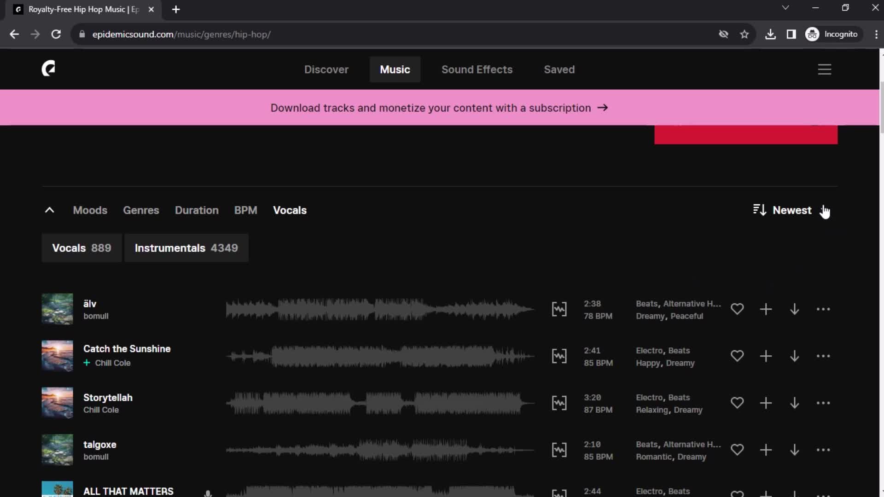Viewport: 884px width, 497px height.
Task: Open browser downloads icon
Action: coord(770,35)
